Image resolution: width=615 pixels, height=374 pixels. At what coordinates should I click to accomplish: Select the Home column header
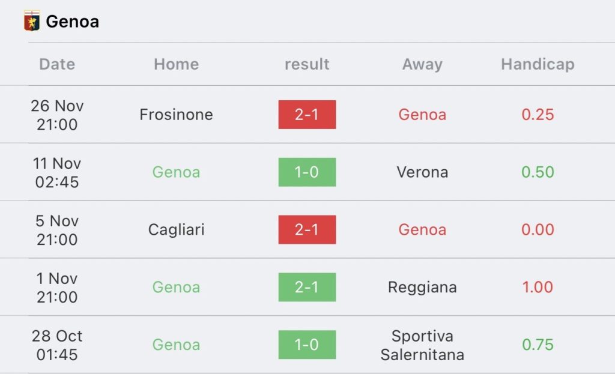coord(177,64)
